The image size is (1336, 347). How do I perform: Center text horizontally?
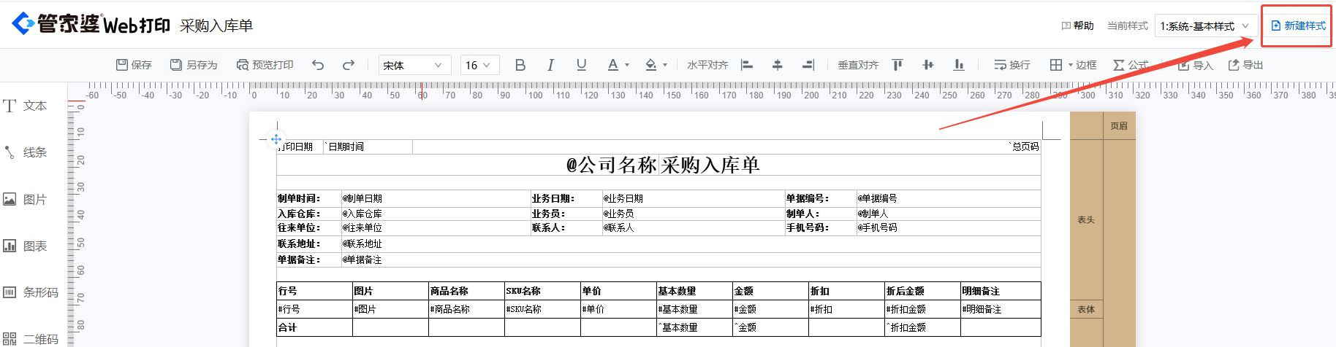[778, 65]
